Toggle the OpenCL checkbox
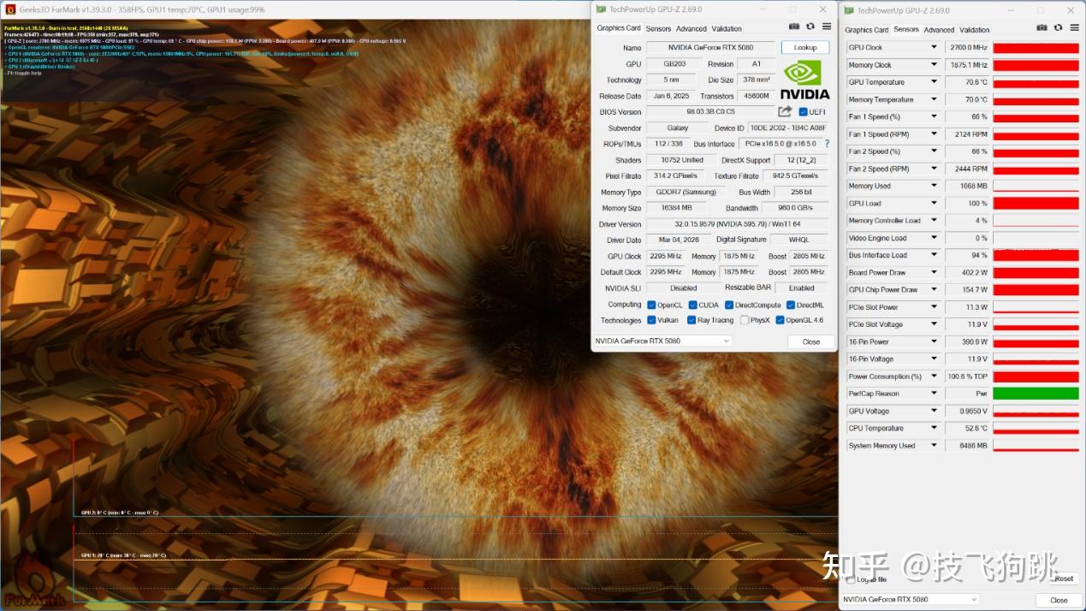This screenshot has width=1086, height=611. pos(651,305)
